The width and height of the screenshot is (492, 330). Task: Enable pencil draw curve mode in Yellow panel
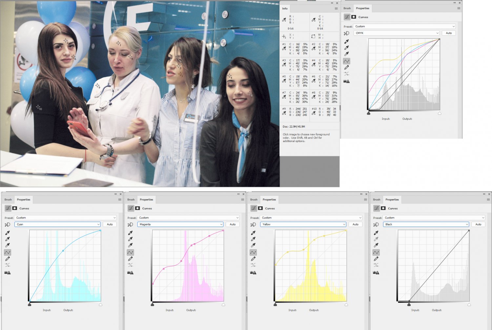click(x=253, y=259)
